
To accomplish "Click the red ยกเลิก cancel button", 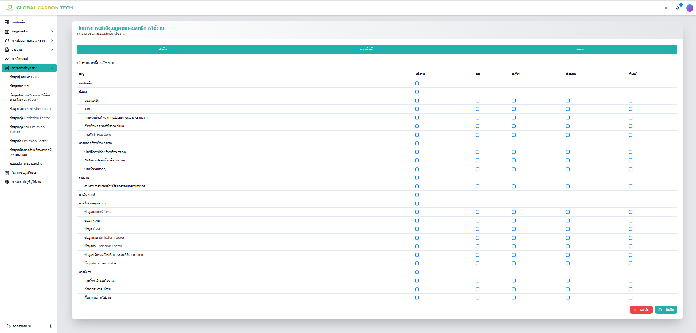I will tap(641, 310).
